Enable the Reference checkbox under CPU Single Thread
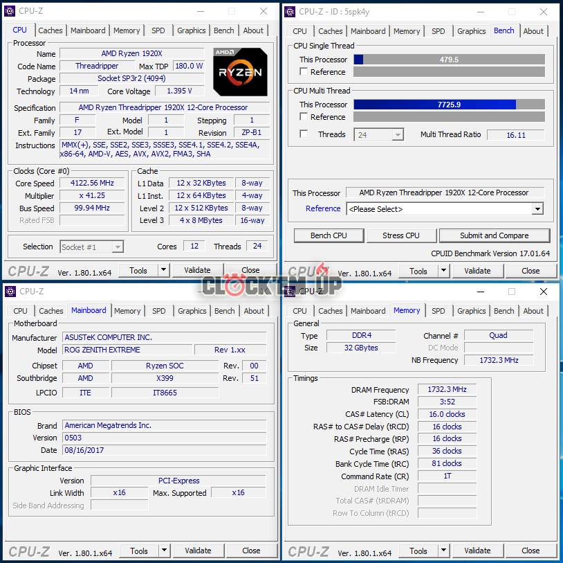The image size is (563, 563). click(x=304, y=72)
